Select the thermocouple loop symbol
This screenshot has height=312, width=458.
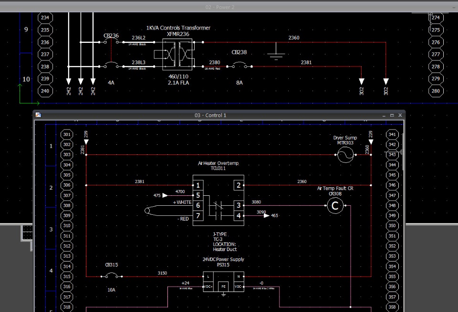(147, 211)
